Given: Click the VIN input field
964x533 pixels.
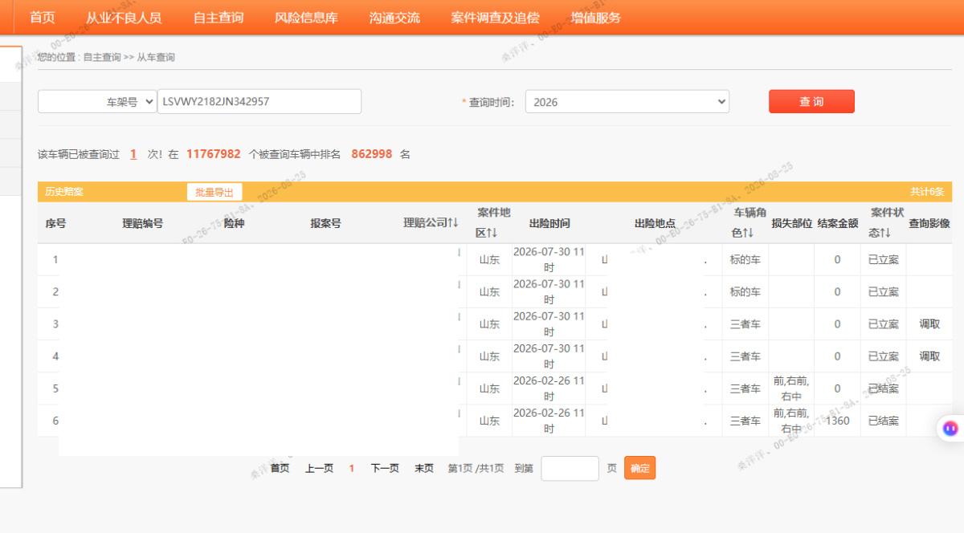Looking at the screenshot, I should click(x=259, y=102).
